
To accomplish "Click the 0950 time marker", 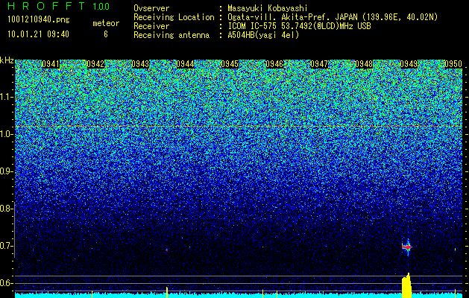I will (x=453, y=64).
